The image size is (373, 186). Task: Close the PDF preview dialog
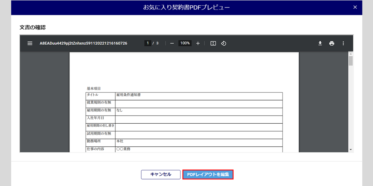click(x=355, y=7)
